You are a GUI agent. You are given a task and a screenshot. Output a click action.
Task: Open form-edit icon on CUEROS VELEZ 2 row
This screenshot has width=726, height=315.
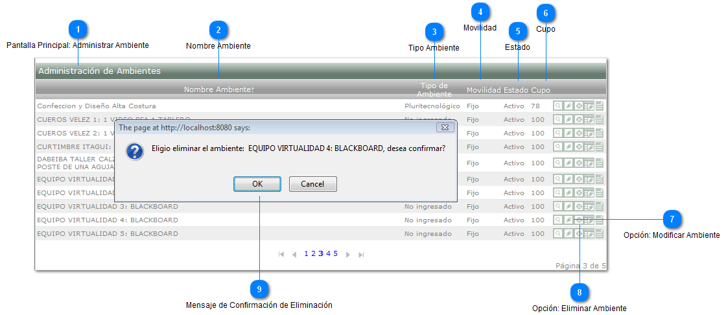pos(589,133)
